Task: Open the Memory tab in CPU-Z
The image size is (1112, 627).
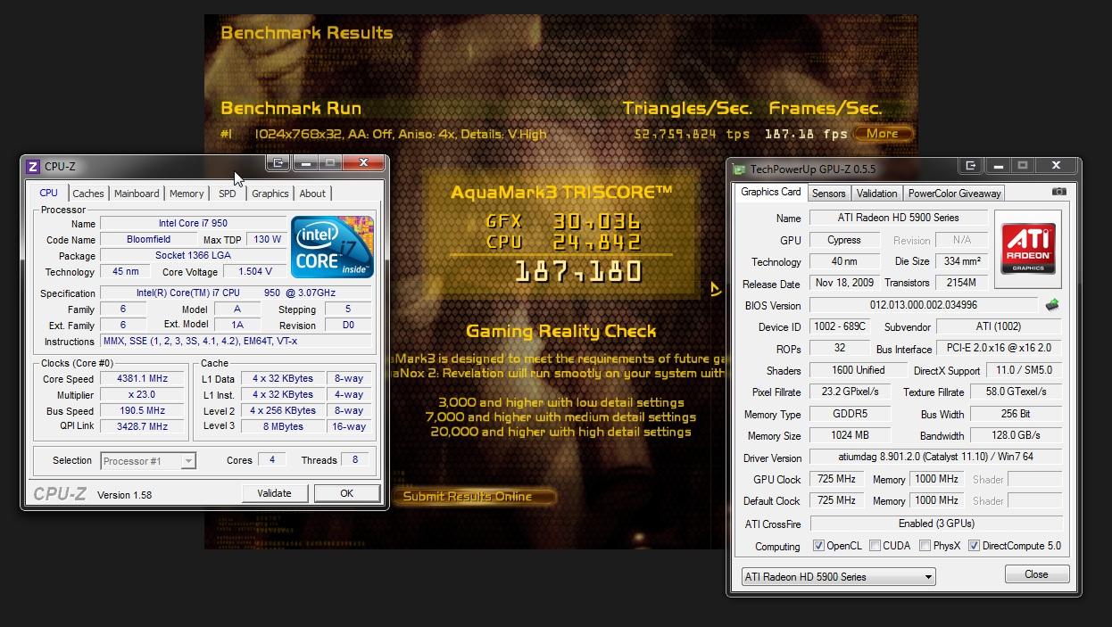Action: click(x=187, y=194)
